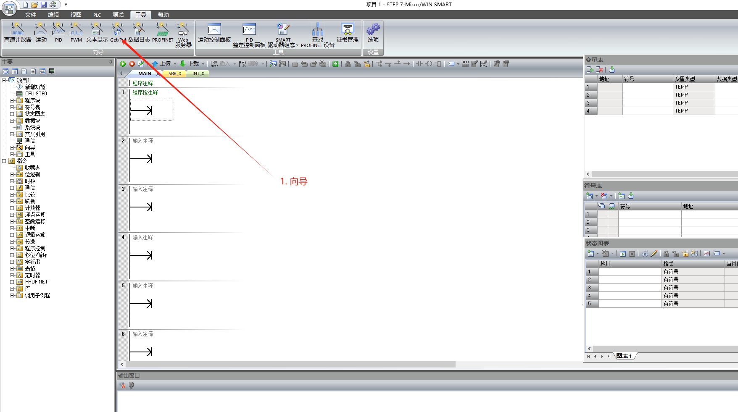Switch to the SBR_0 tab

click(174, 73)
